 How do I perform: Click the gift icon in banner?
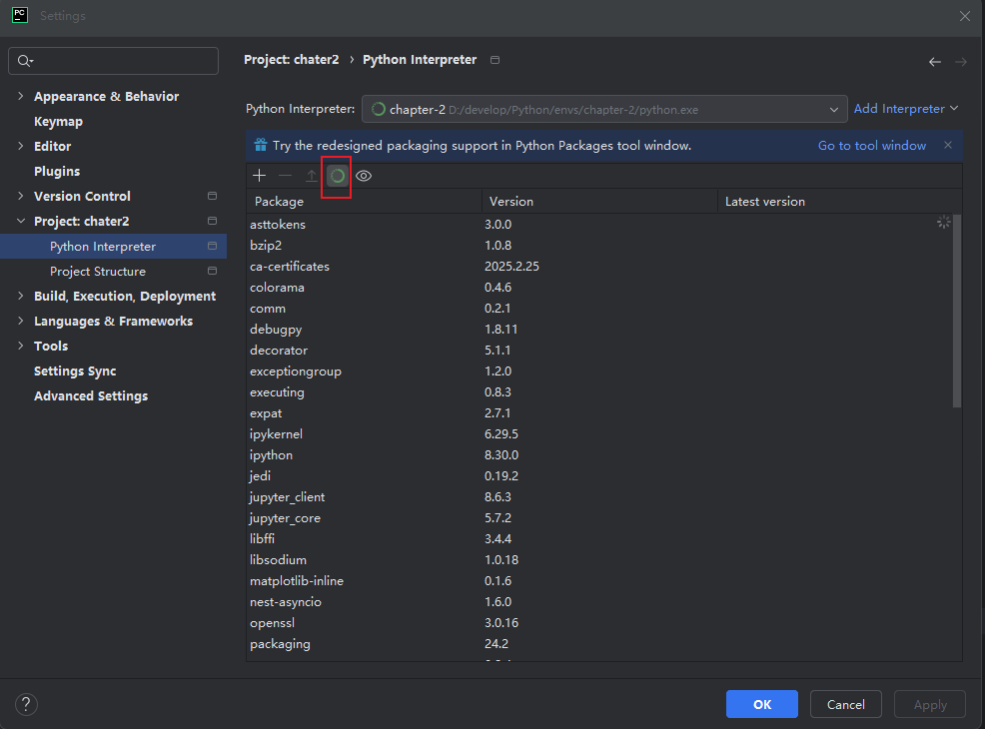click(260, 145)
